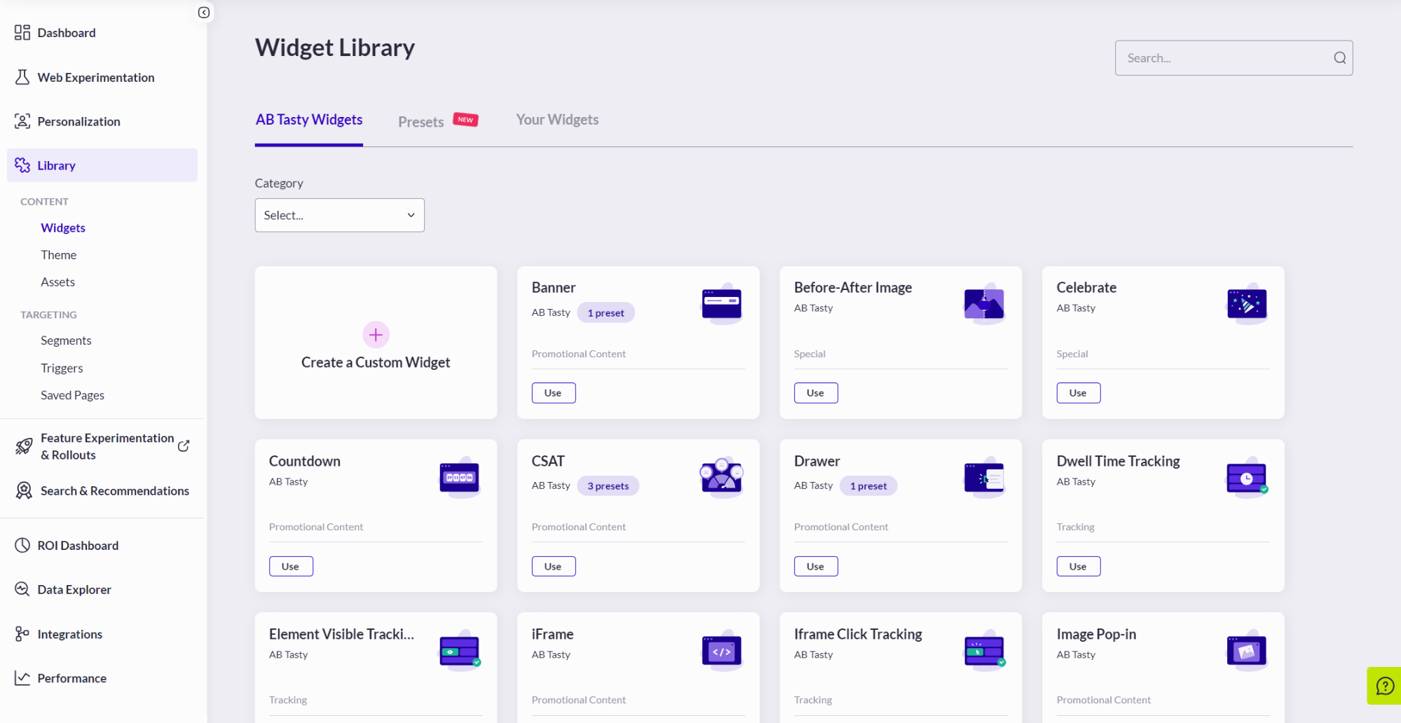Click the Web Experimentation flask icon
Viewport: 1401px width, 723px height.
point(22,77)
